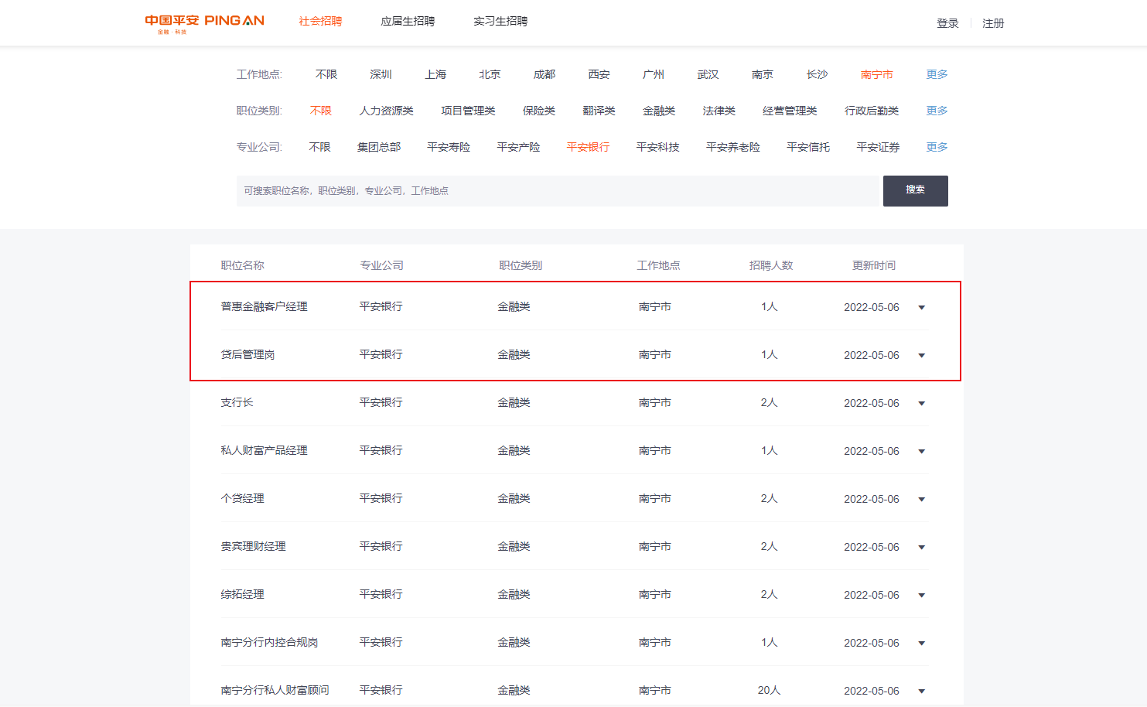Click the 搜索 button
1147x707 pixels.
(x=916, y=191)
